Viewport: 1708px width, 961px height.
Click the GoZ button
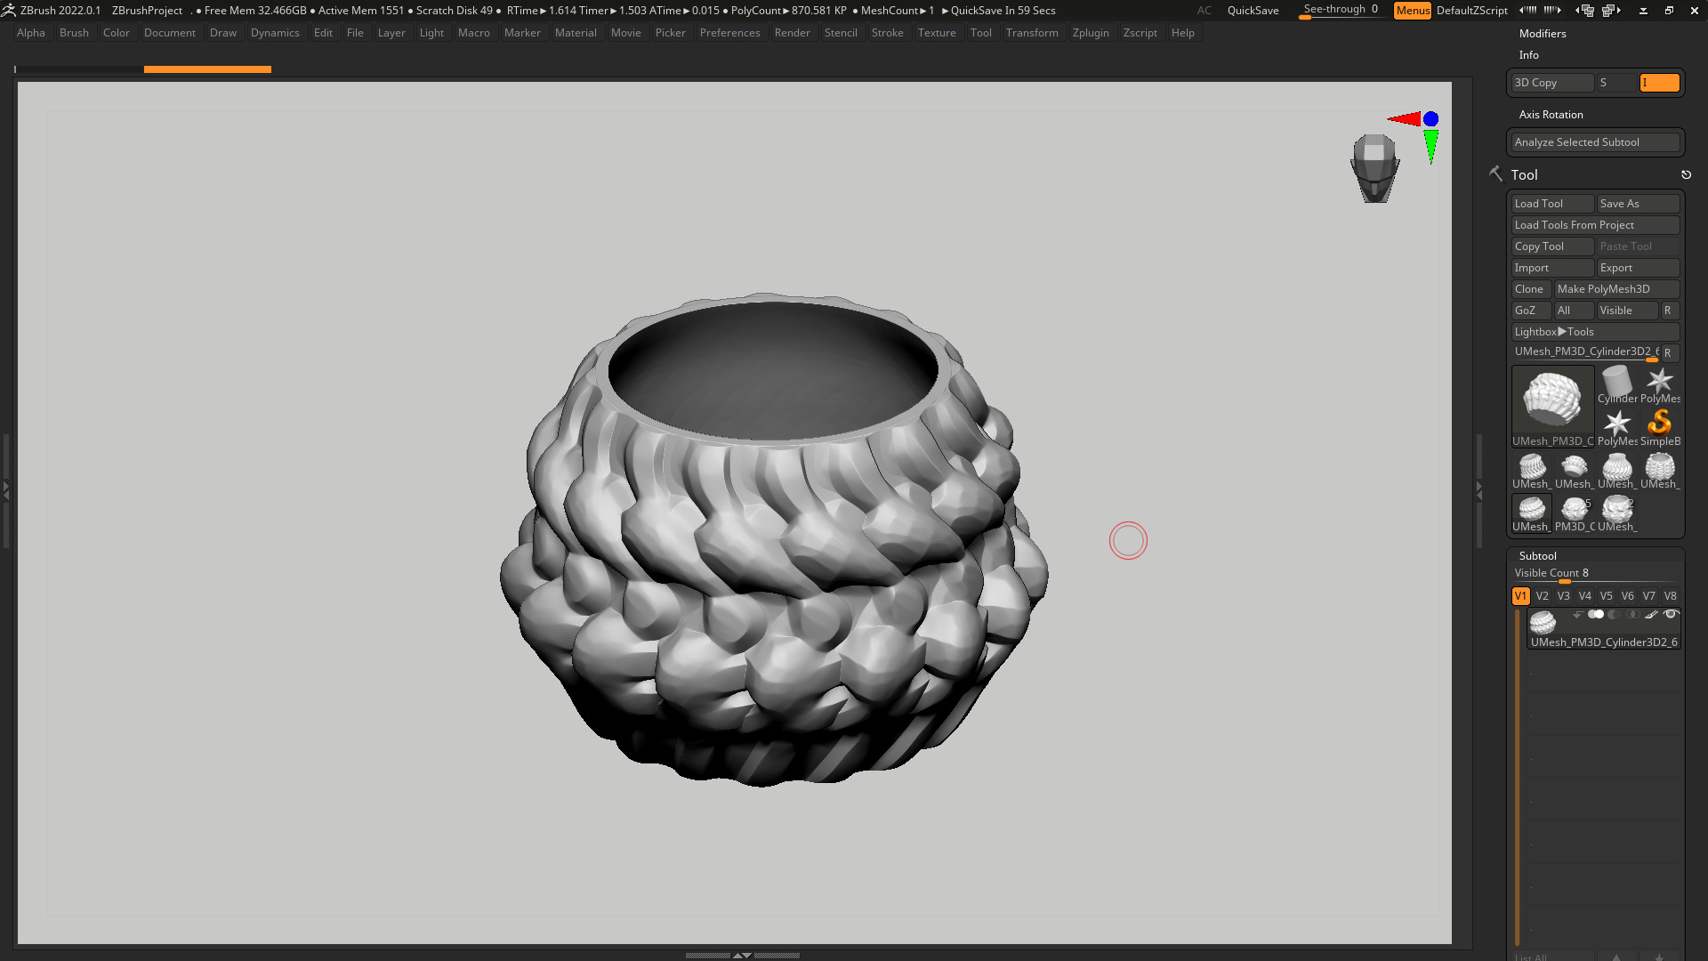1531,310
